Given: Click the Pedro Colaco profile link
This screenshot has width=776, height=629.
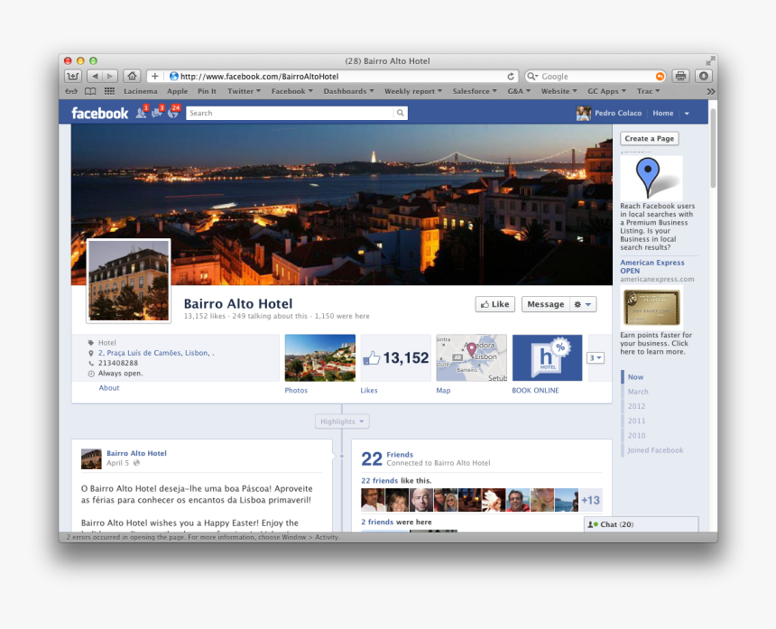Looking at the screenshot, I should pyautogui.click(x=618, y=114).
